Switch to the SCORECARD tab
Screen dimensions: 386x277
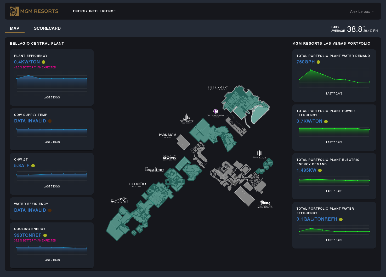click(x=47, y=28)
